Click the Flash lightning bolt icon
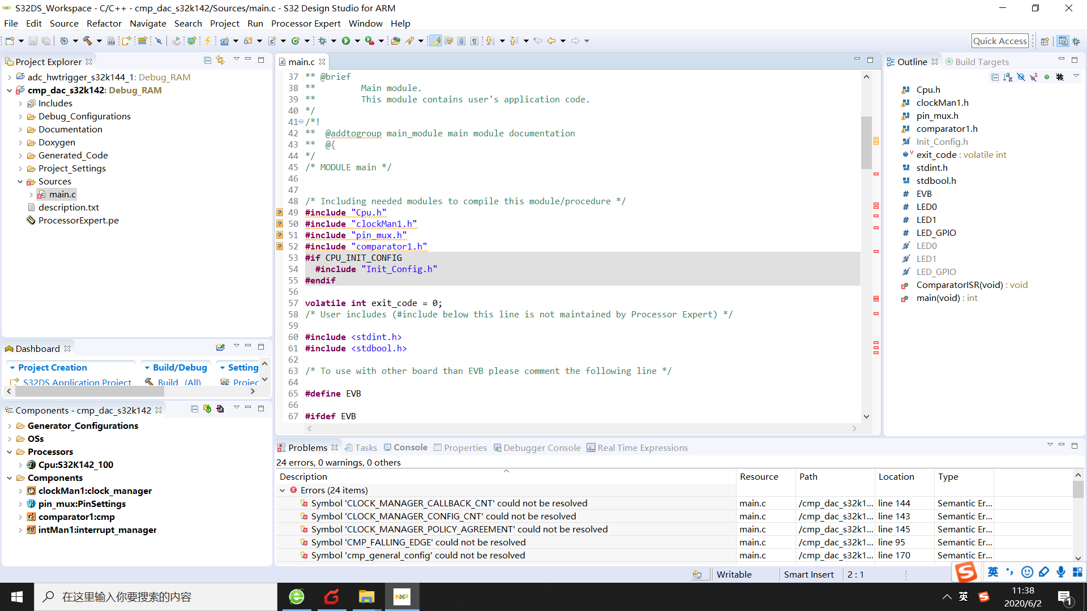Image resolution: width=1087 pixels, height=611 pixels. tap(208, 41)
